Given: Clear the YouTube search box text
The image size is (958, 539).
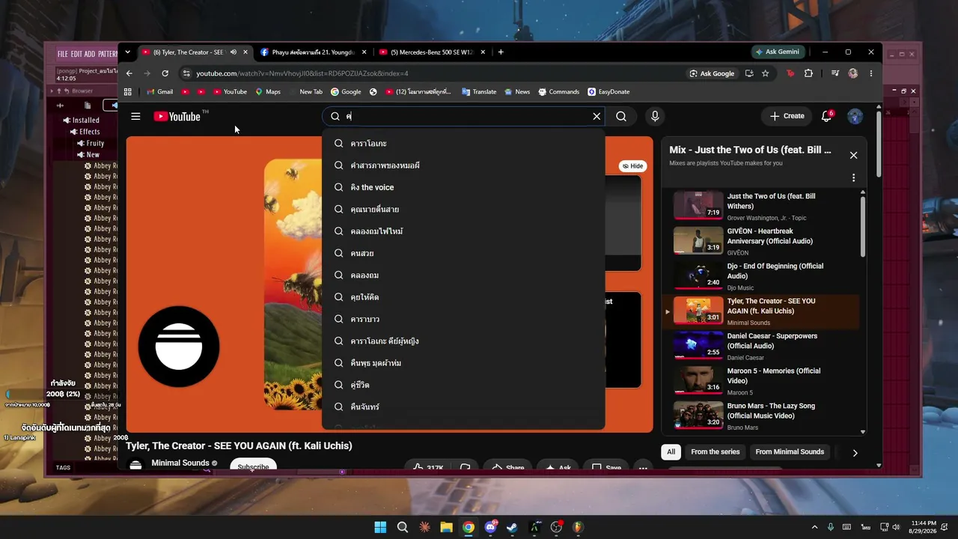Looking at the screenshot, I should point(597,116).
